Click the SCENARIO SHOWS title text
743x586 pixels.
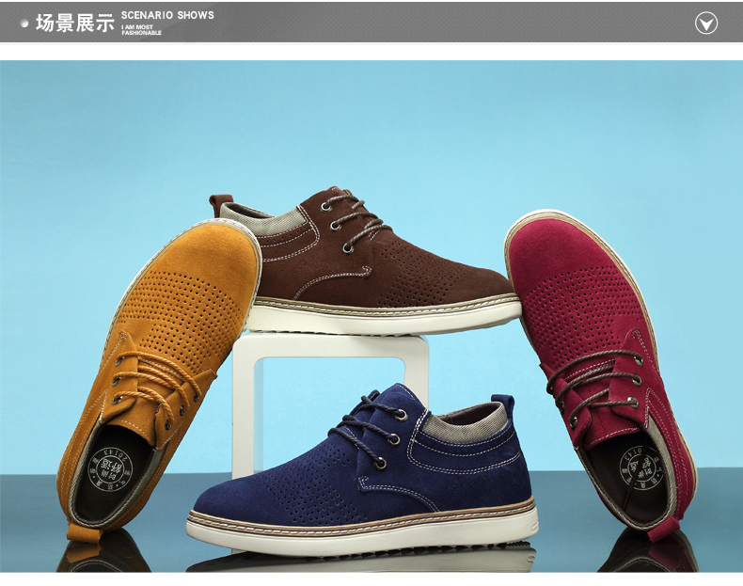(167, 15)
